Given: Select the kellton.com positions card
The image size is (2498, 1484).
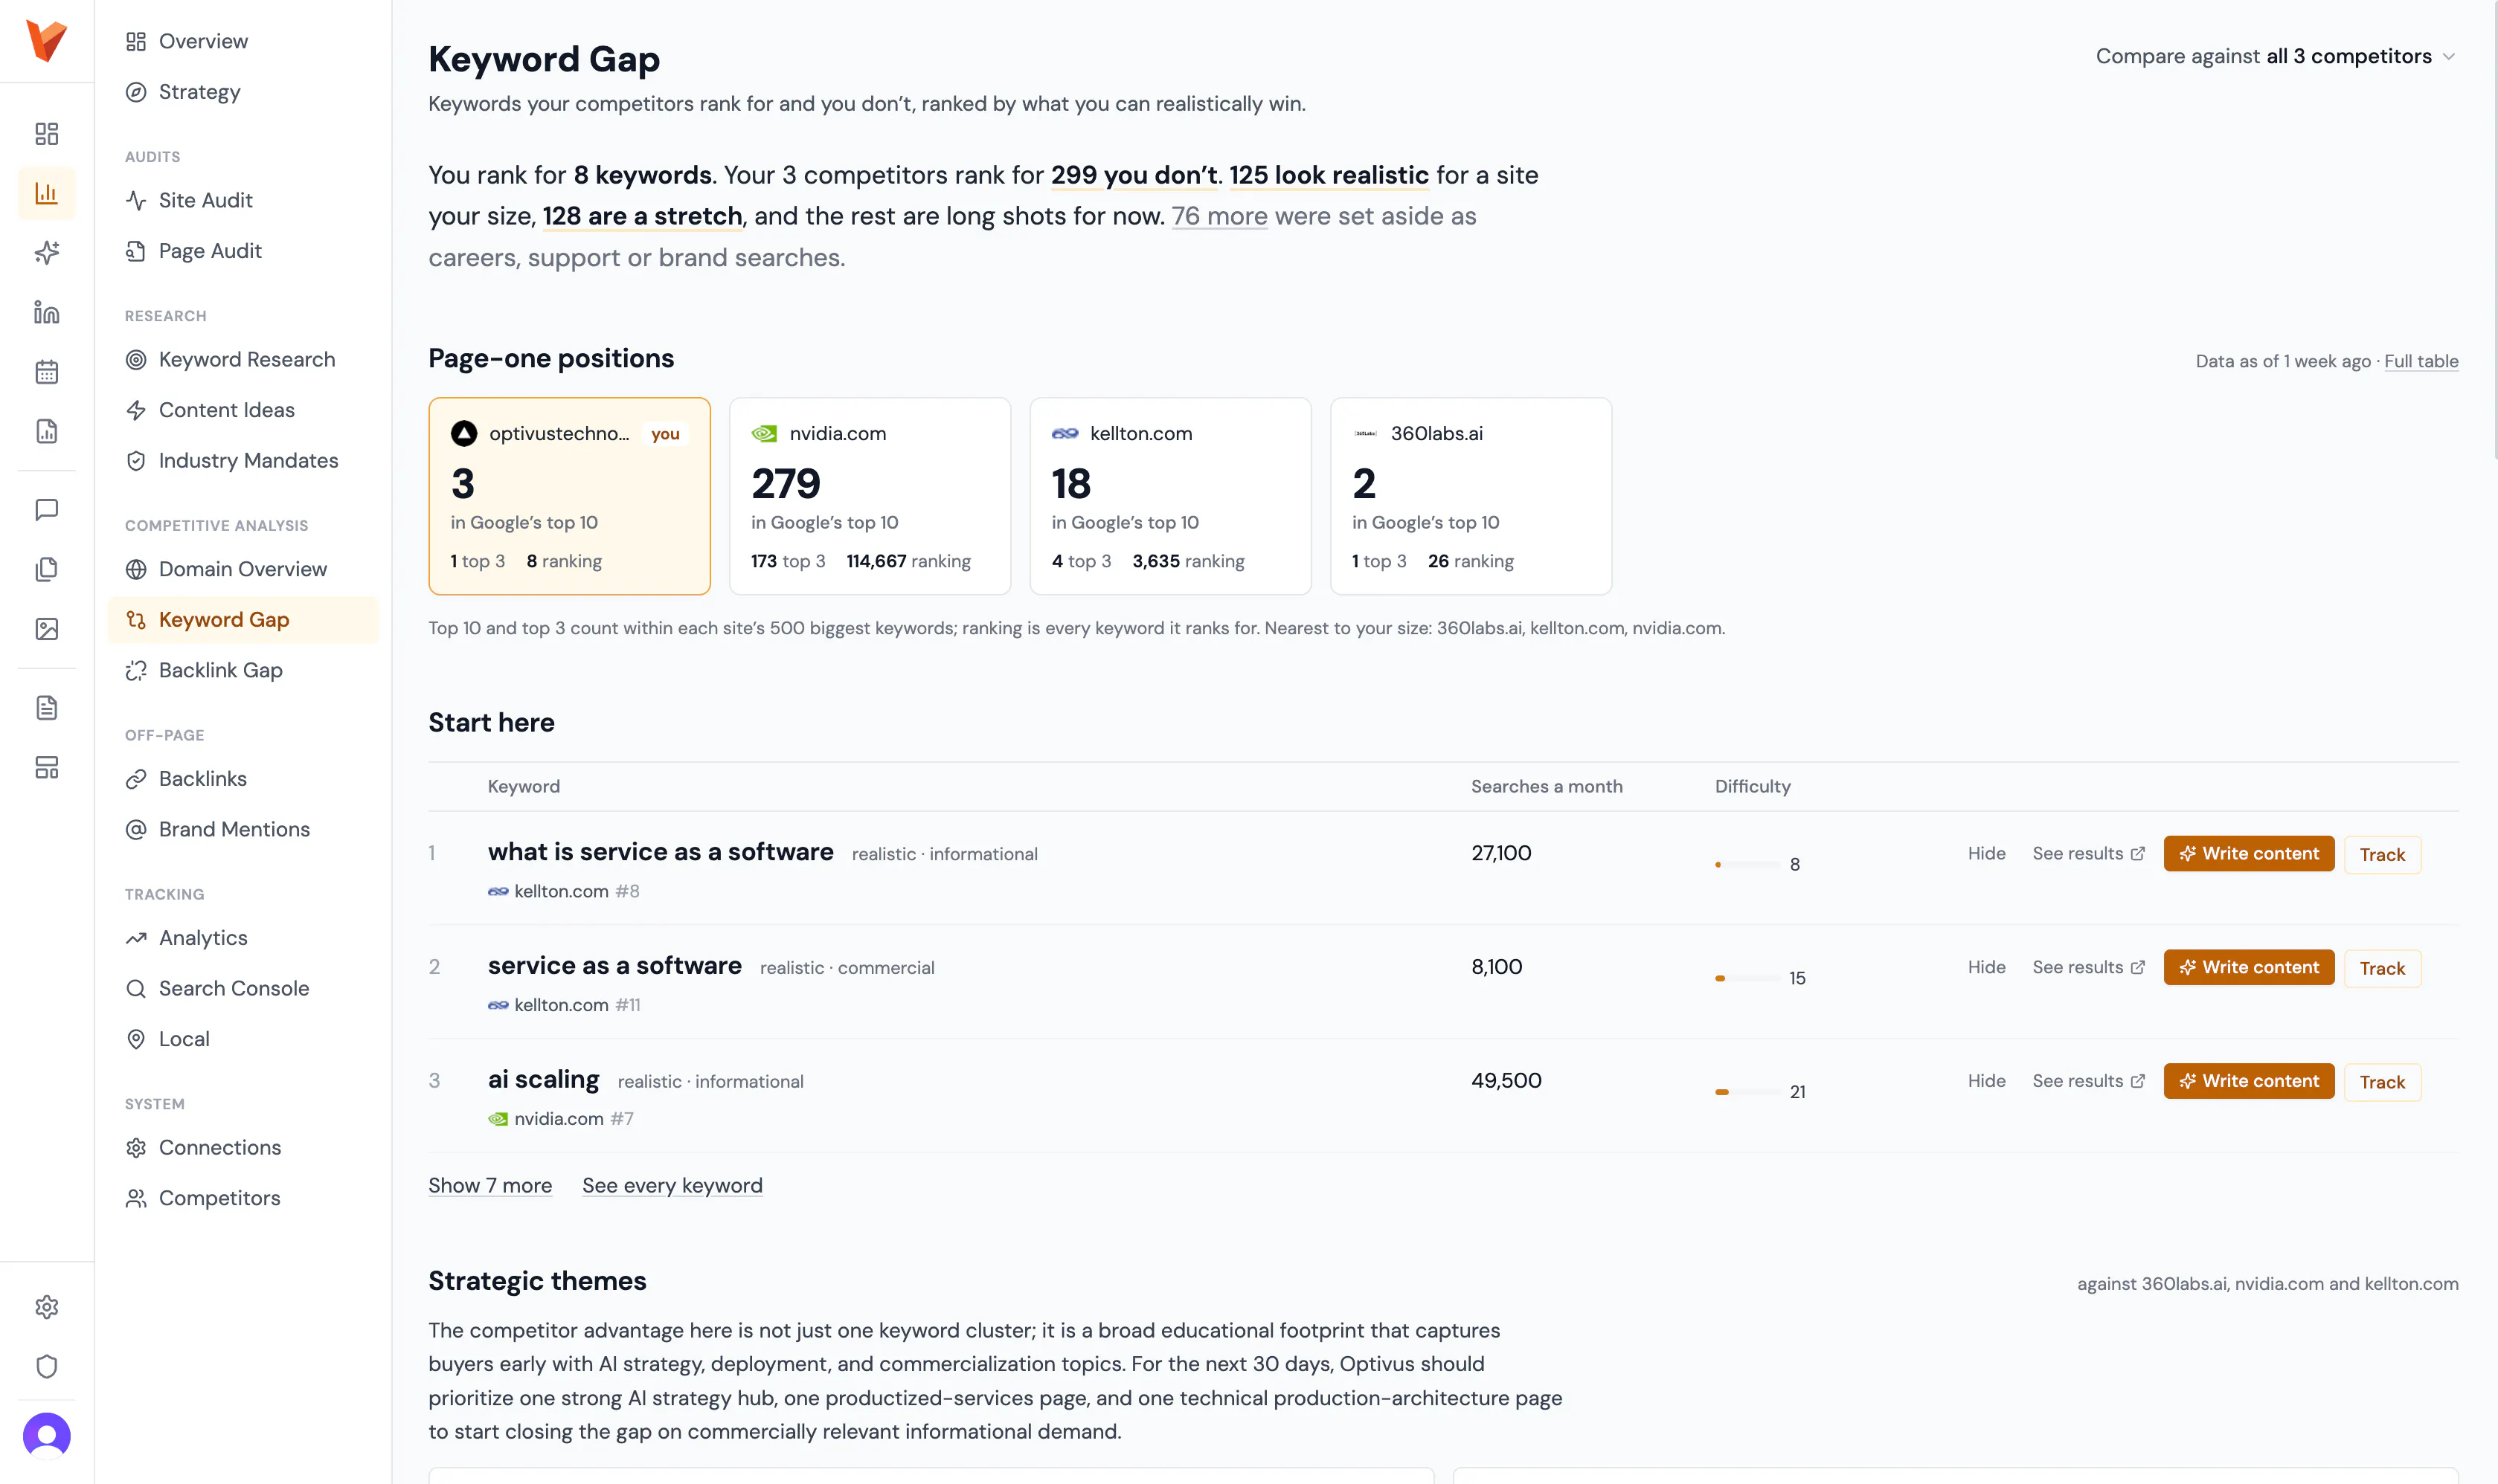Looking at the screenshot, I should pos(1170,497).
